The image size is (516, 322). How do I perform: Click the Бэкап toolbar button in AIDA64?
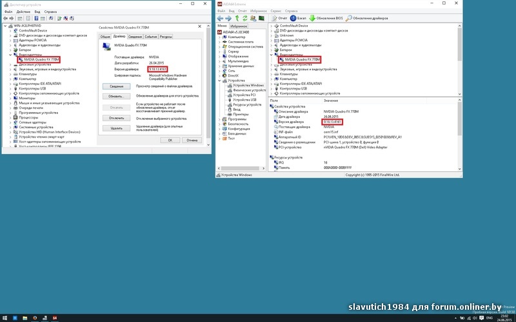tap(298, 19)
